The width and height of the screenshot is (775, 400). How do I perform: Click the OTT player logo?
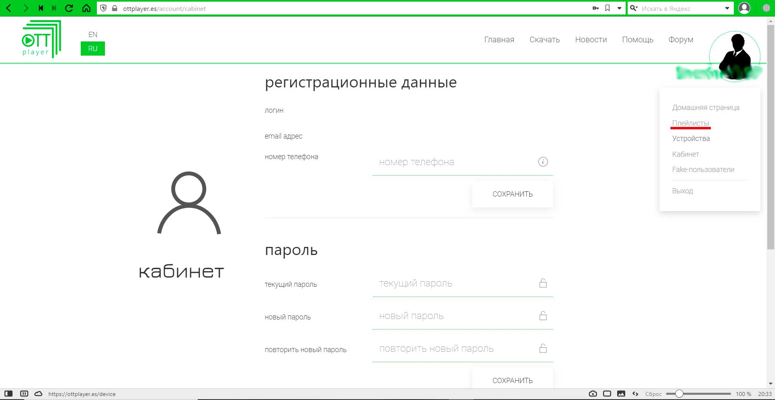tap(41, 39)
